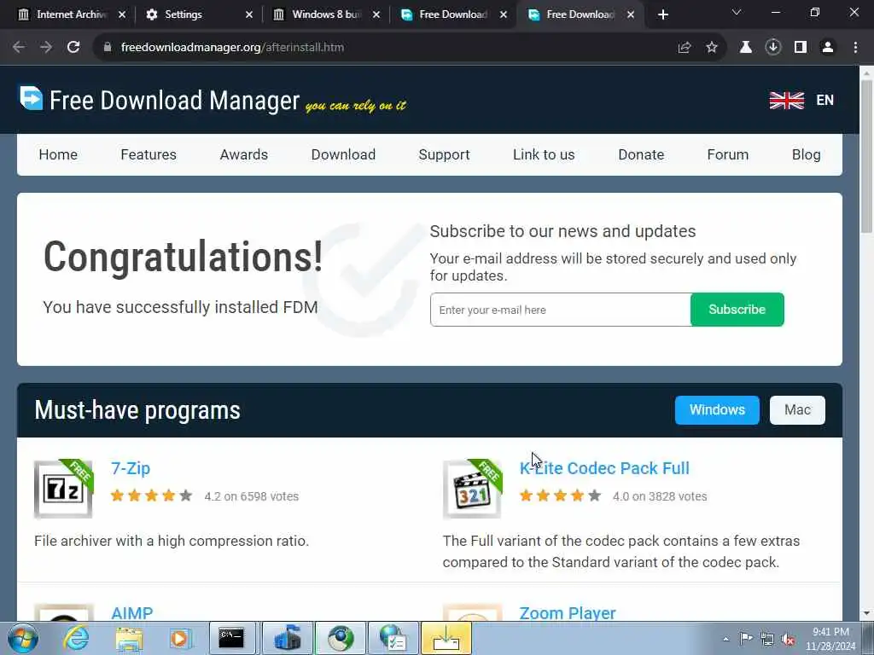Click the Free Download Manager title text

click(174, 101)
